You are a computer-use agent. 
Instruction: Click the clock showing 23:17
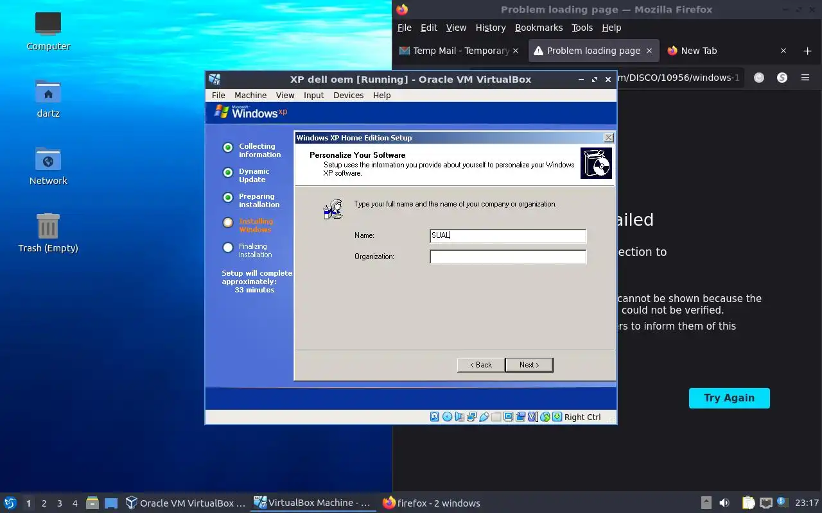tap(807, 503)
